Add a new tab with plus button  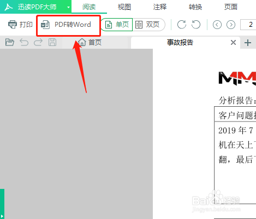pos(248,43)
